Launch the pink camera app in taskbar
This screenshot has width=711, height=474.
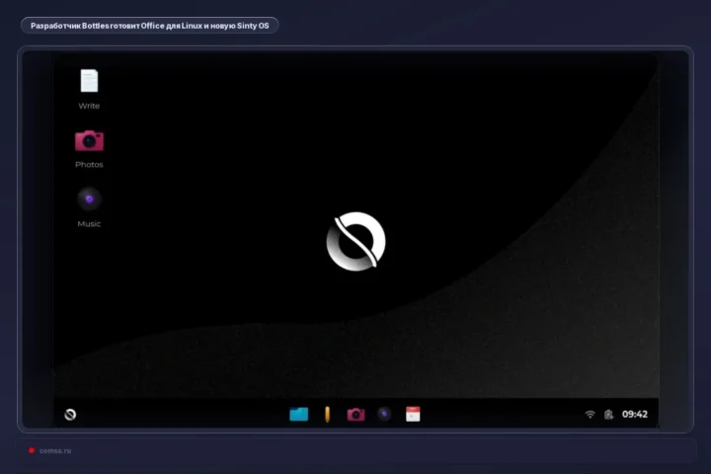tap(355, 414)
